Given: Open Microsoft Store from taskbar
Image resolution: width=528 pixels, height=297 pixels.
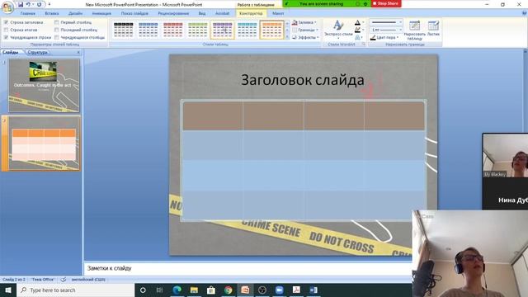Looking at the screenshot, I should [x=211, y=290].
